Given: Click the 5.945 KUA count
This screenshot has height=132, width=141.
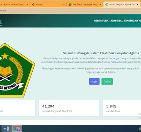Looking at the screenshot, I should pyautogui.click(x=111, y=106).
